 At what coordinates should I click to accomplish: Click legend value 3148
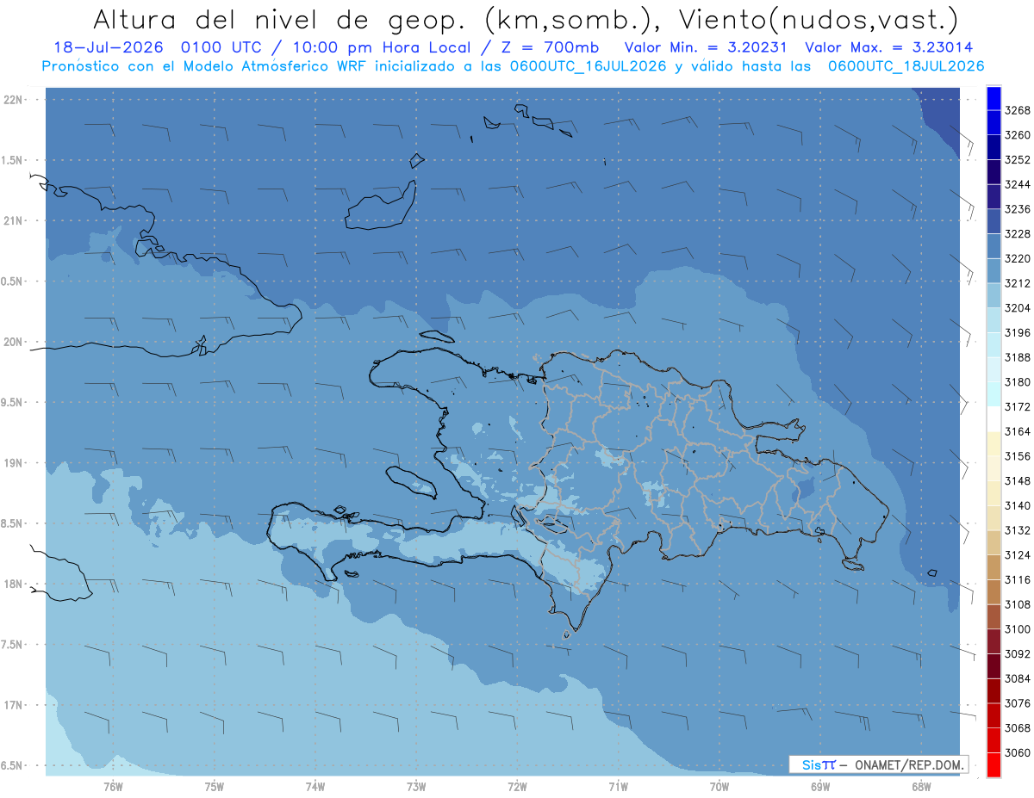[x=1017, y=480]
